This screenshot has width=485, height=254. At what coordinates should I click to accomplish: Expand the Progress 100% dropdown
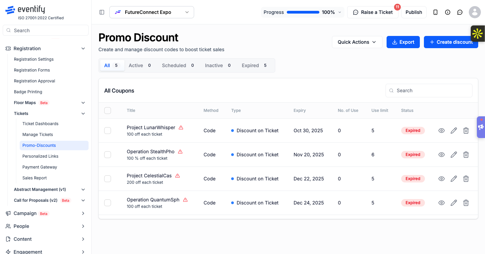coord(303,12)
